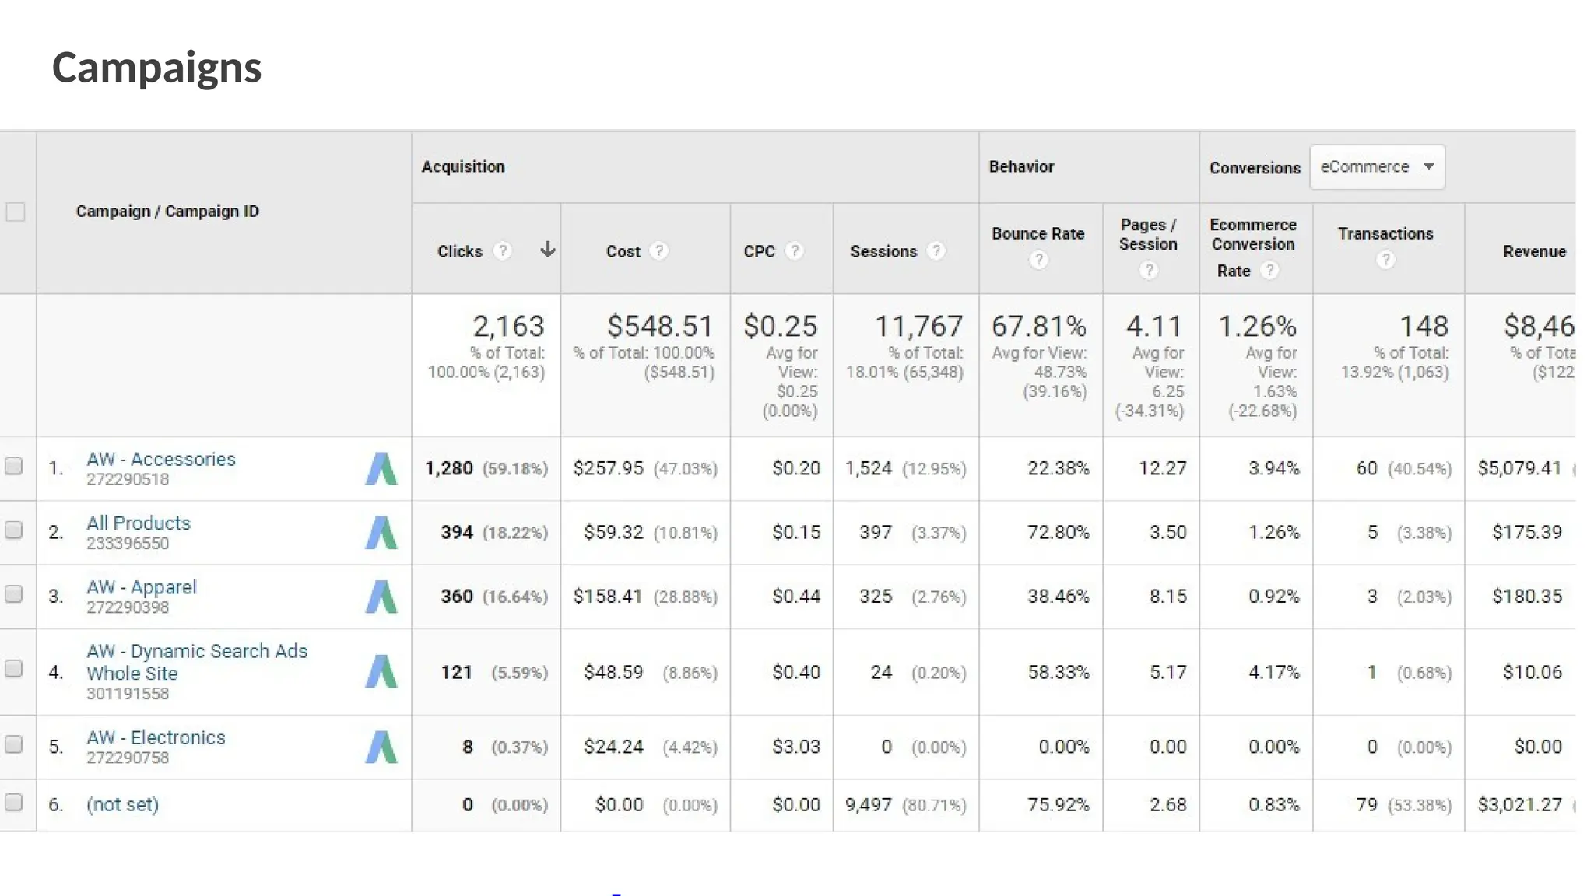Viewport: 1594px width, 896px height.
Task: Open the eCommerce conversions dropdown
Action: point(1377,167)
